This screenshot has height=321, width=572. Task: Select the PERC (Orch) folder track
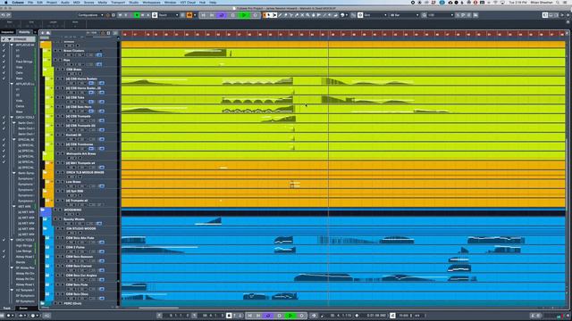click(x=72, y=303)
